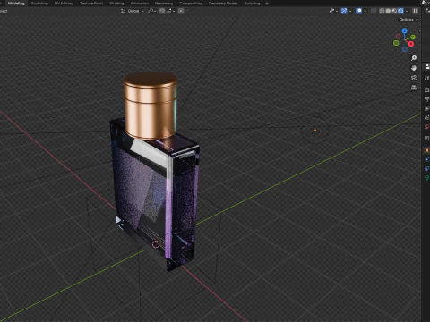The width and height of the screenshot is (430, 322).
Task: Open the Object Data properties tab
Action: click(426, 178)
